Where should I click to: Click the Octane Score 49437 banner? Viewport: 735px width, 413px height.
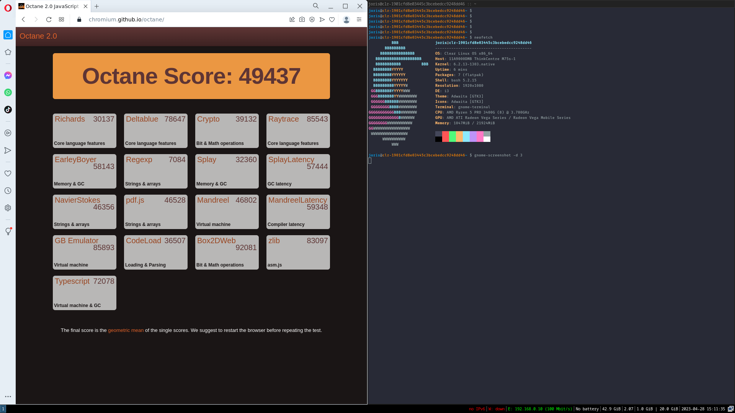click(191, 76)
